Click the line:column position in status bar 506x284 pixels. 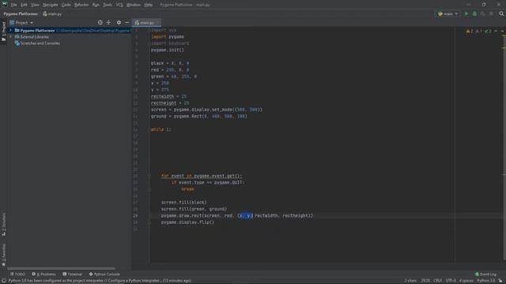pyautogui.click(x=425, y=281)
